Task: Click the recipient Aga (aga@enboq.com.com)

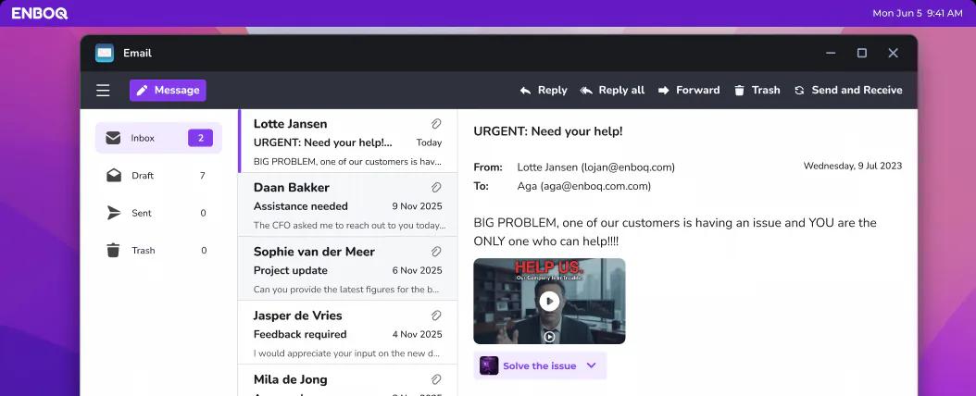Action: pos(584,186)
